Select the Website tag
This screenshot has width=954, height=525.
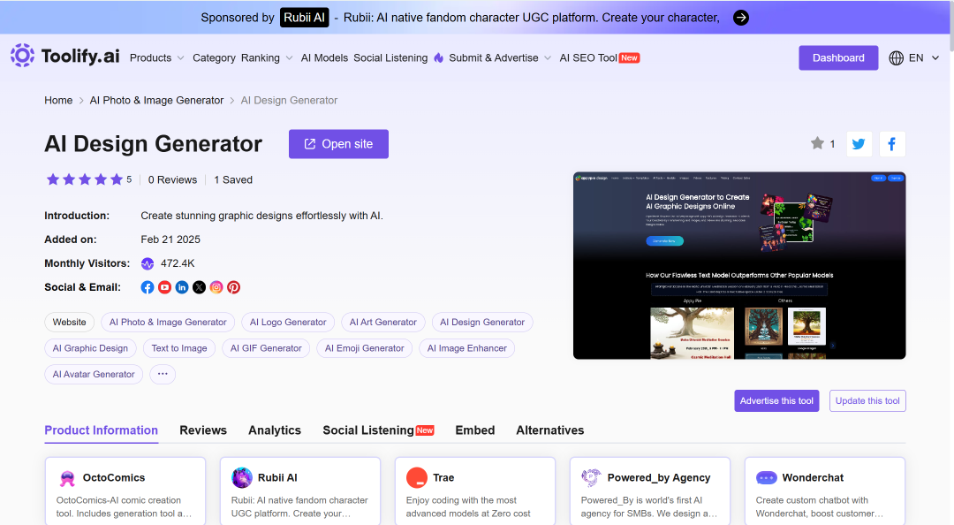[70, 323]
